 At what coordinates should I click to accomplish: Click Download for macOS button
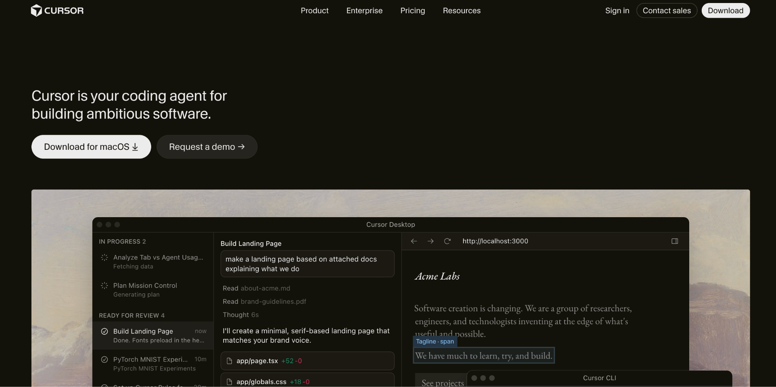91,147
